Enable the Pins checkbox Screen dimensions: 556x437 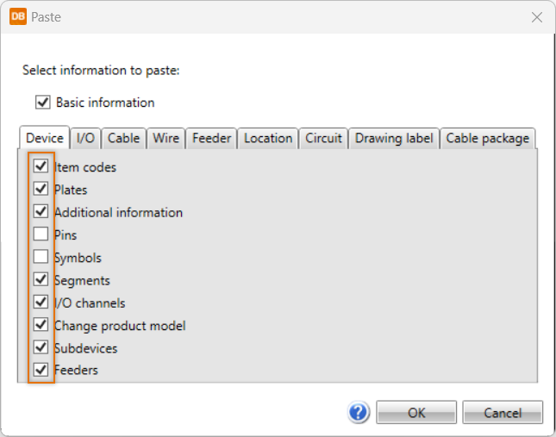(x=41, y=234)
